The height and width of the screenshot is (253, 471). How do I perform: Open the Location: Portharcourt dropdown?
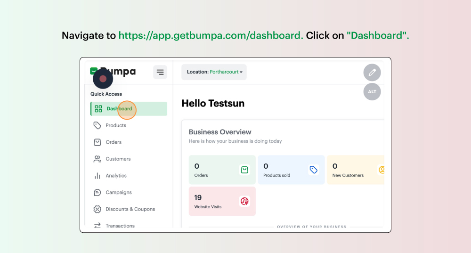[214, 72]
